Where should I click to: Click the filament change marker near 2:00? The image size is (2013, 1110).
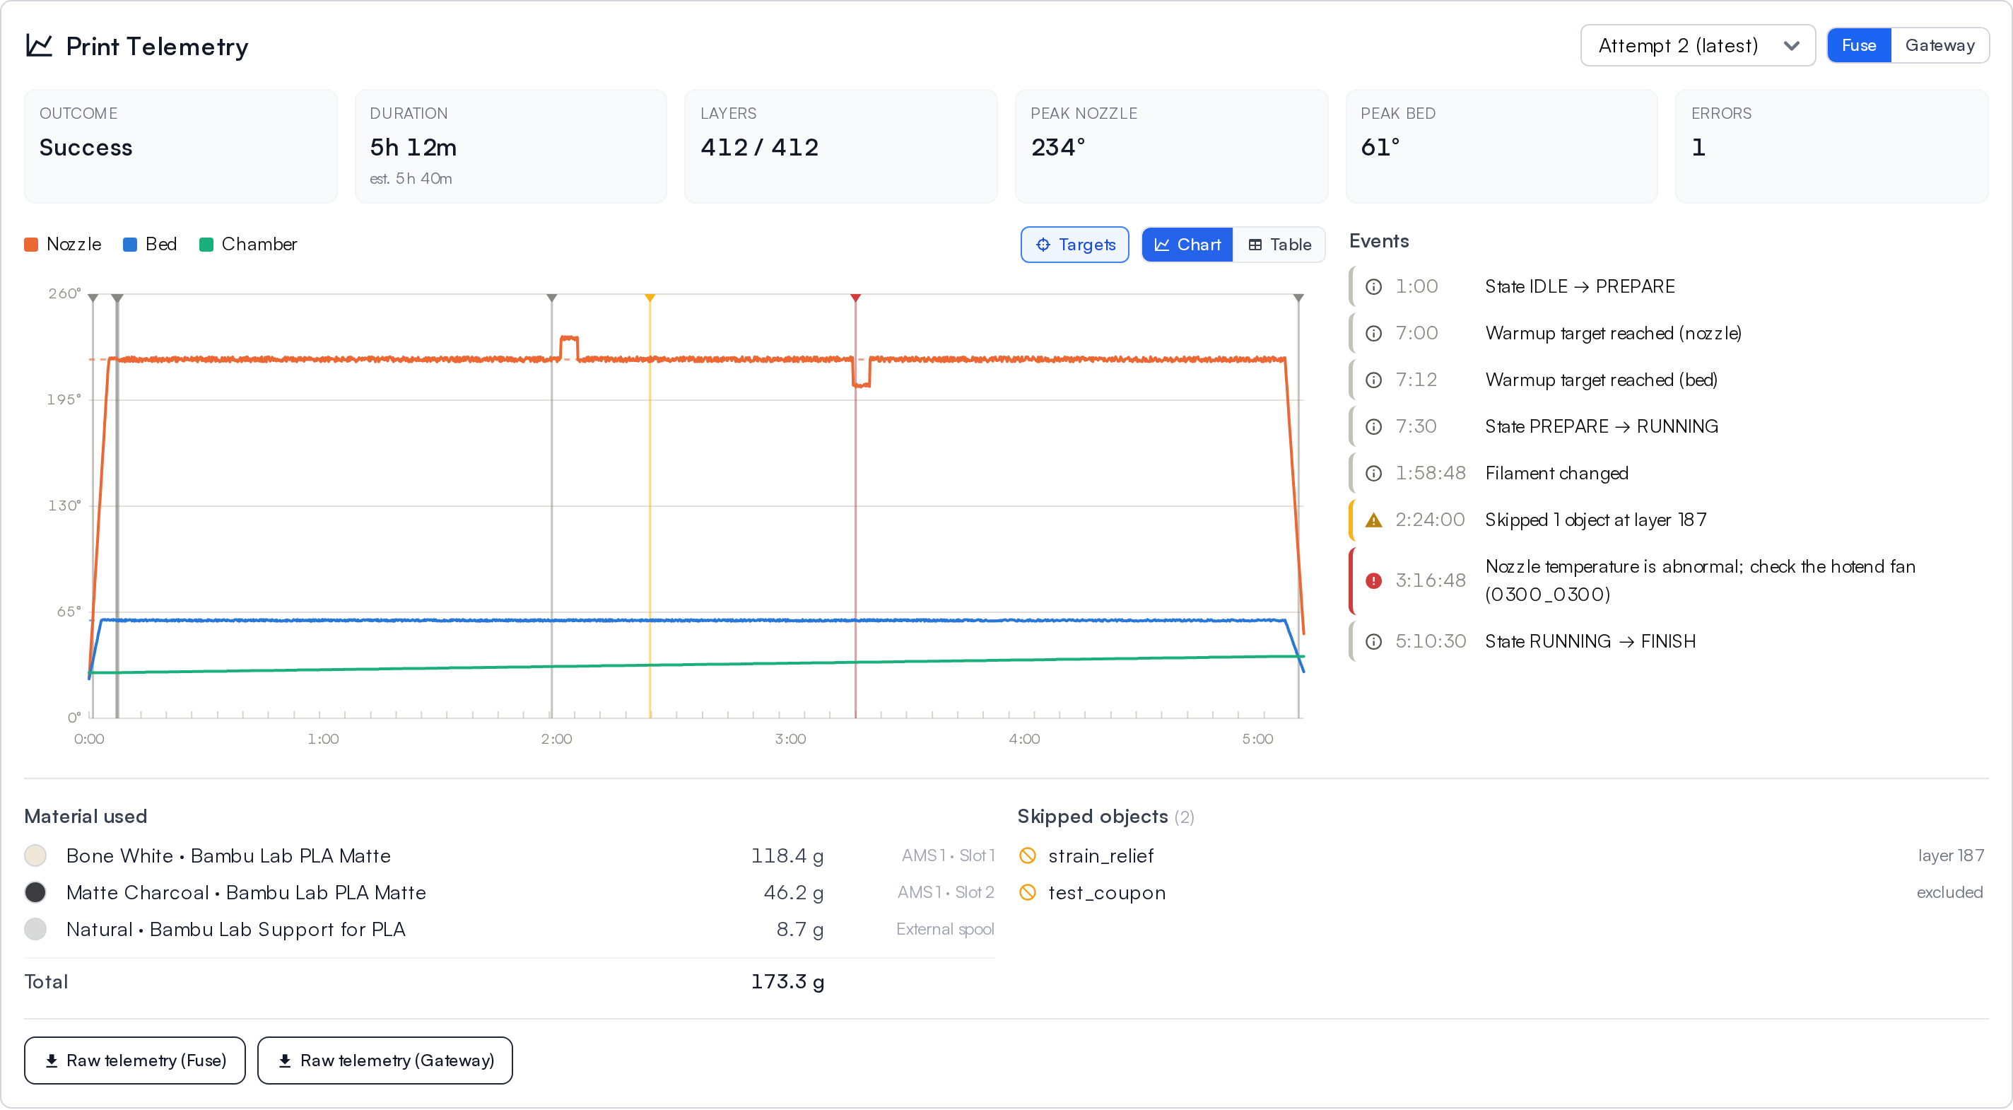click(552, 298)
